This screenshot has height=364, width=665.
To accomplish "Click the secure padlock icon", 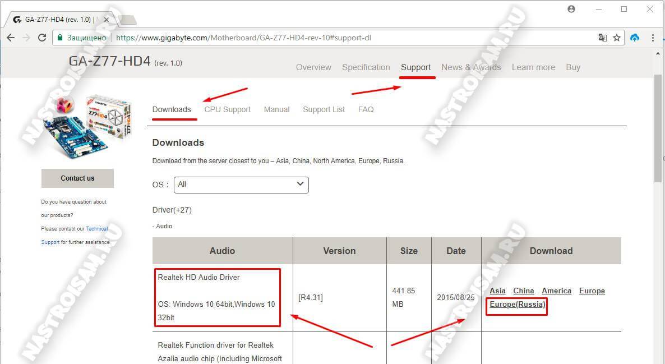I will point(61,38).
